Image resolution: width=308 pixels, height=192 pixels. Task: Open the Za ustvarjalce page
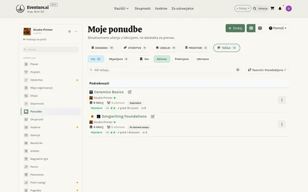coord(183,9)
